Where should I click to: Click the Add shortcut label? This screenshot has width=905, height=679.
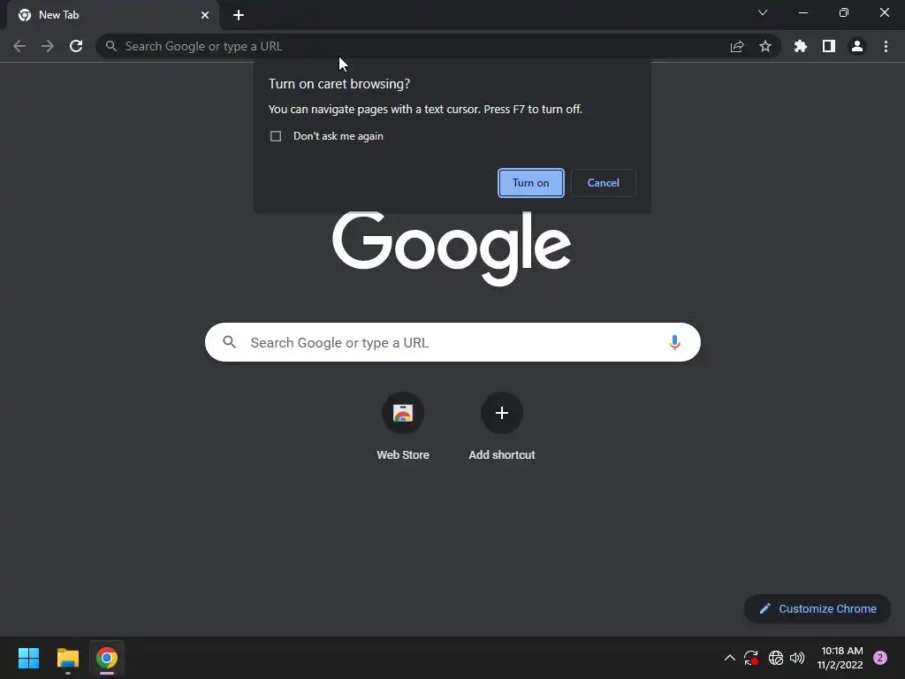click(x=502, y=455)
